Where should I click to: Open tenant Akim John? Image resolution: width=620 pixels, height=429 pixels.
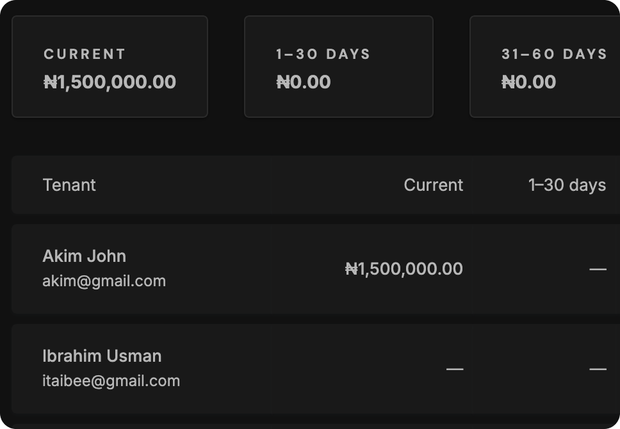(x=84, y=256)
